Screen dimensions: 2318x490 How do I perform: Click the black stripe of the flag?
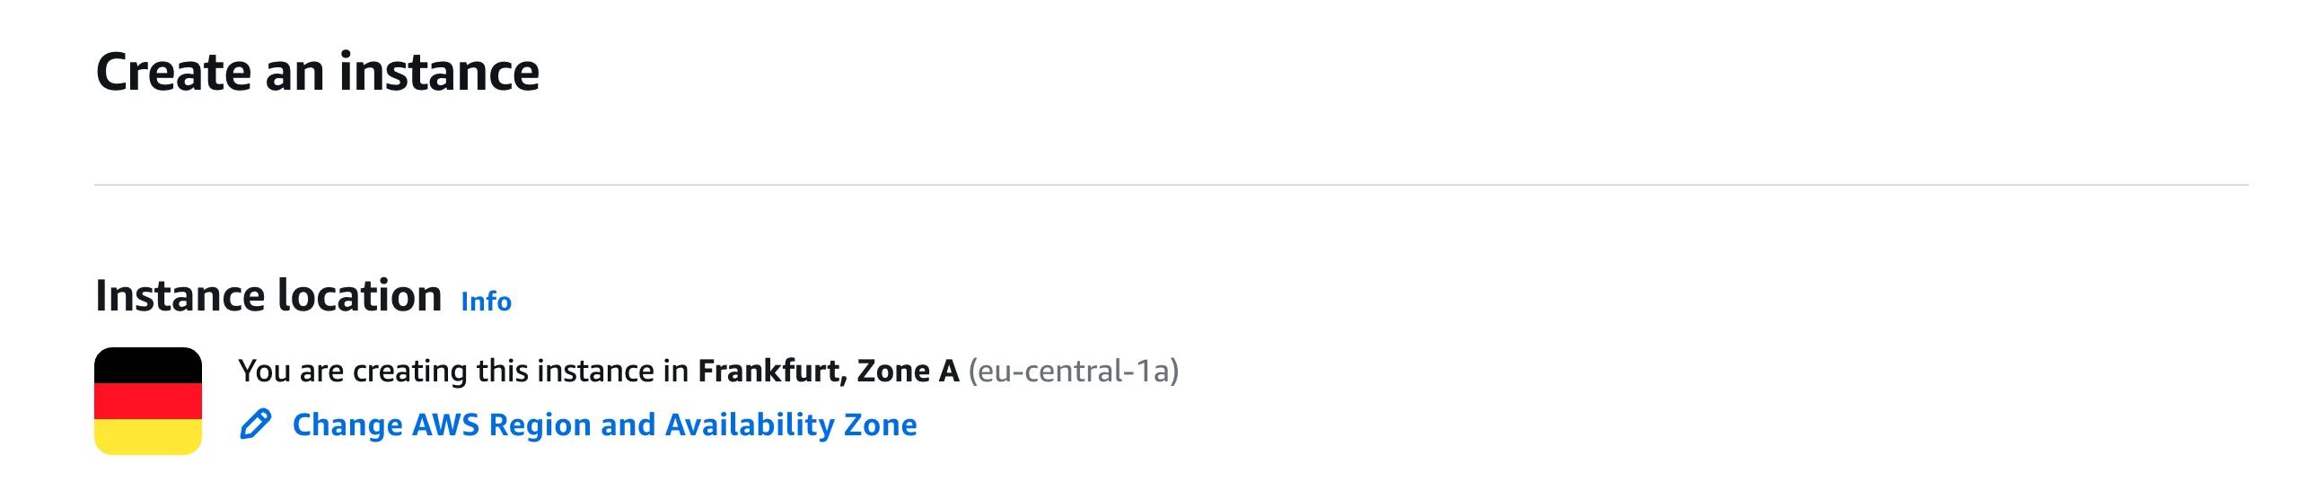tap(147, 365)
